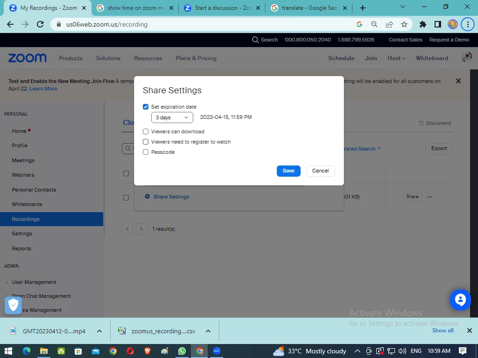
Task: Open WhatsApp from the taskbar
Action: coord(182,351)
